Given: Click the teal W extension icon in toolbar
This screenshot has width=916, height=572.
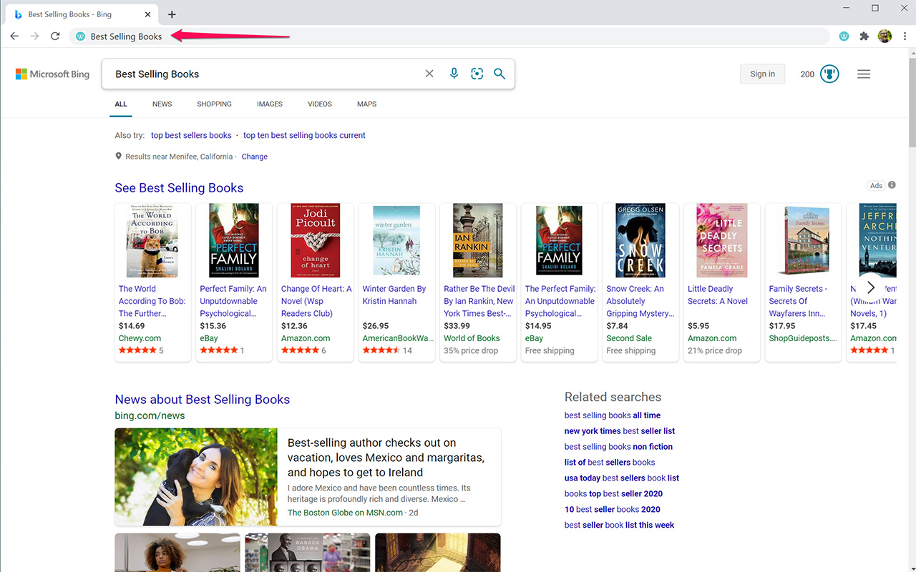Looking at the screenshot, I should [844, 36].
